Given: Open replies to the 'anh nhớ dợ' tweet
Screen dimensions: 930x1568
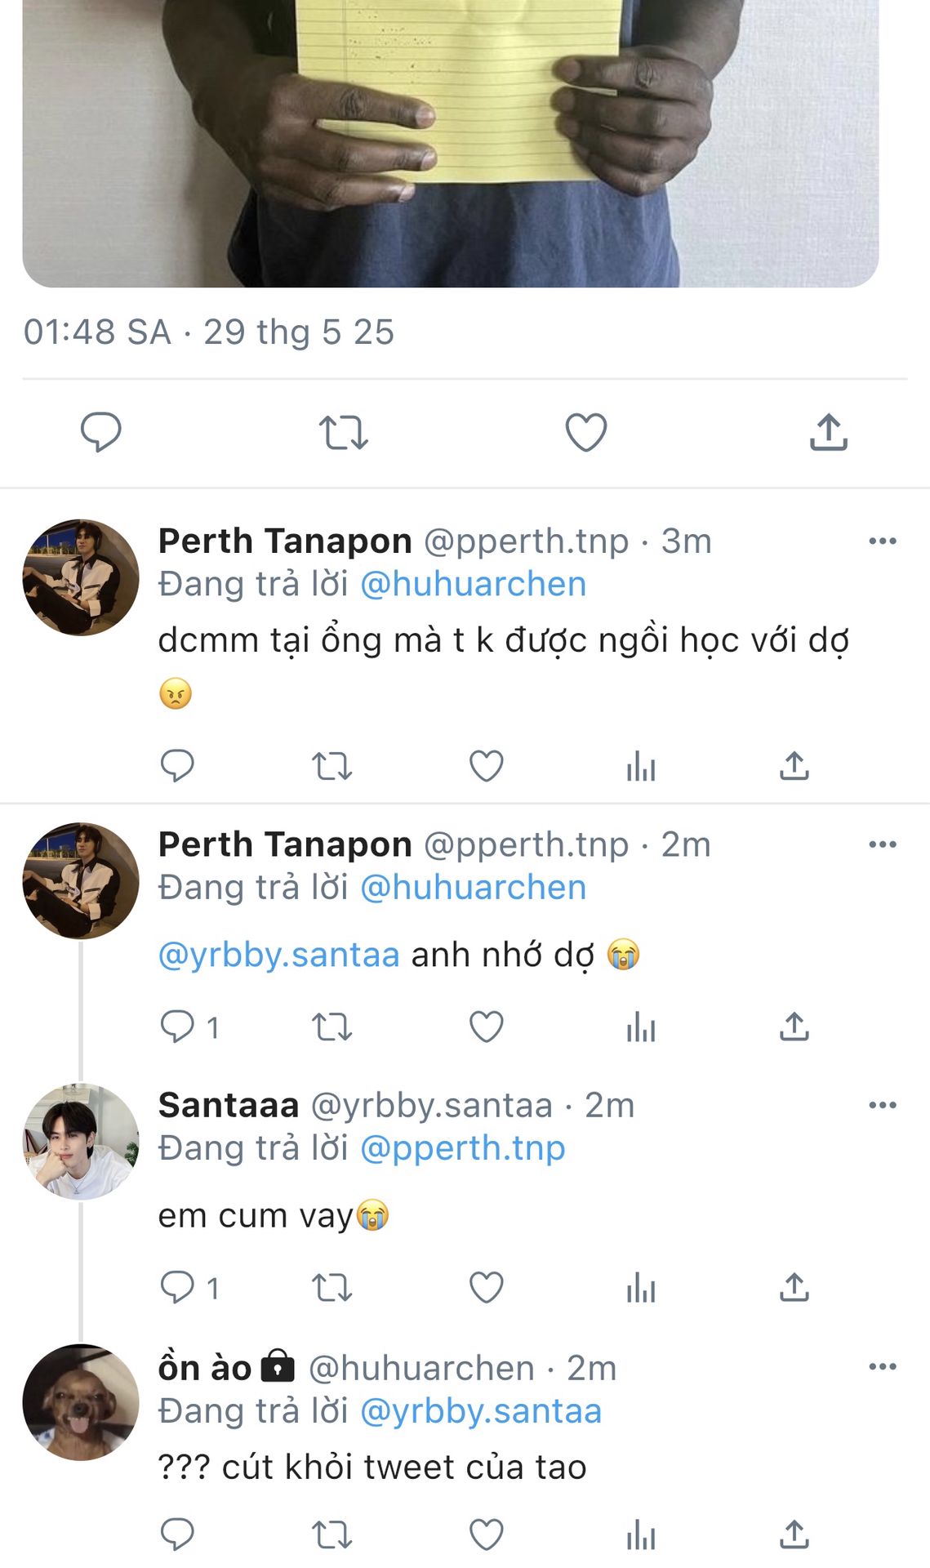Looking at the screenshot, I should tap(178, 1027).
